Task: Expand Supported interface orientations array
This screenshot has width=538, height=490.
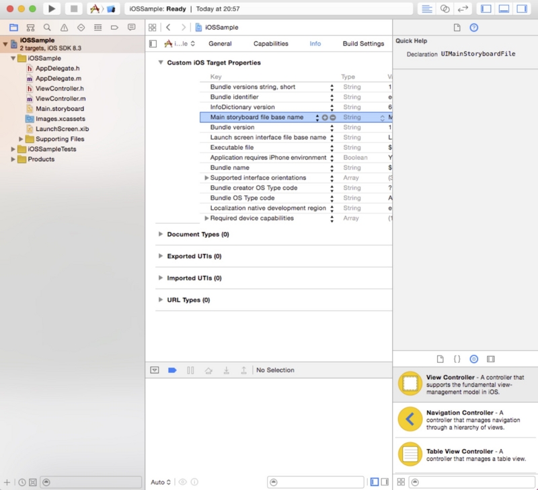Action: click(x=206, y=177)
